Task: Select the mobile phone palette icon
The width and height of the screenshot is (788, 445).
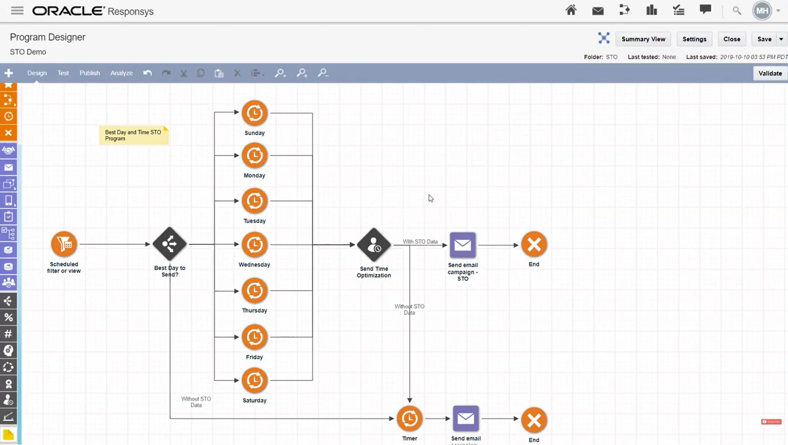Action: point(8,200)
